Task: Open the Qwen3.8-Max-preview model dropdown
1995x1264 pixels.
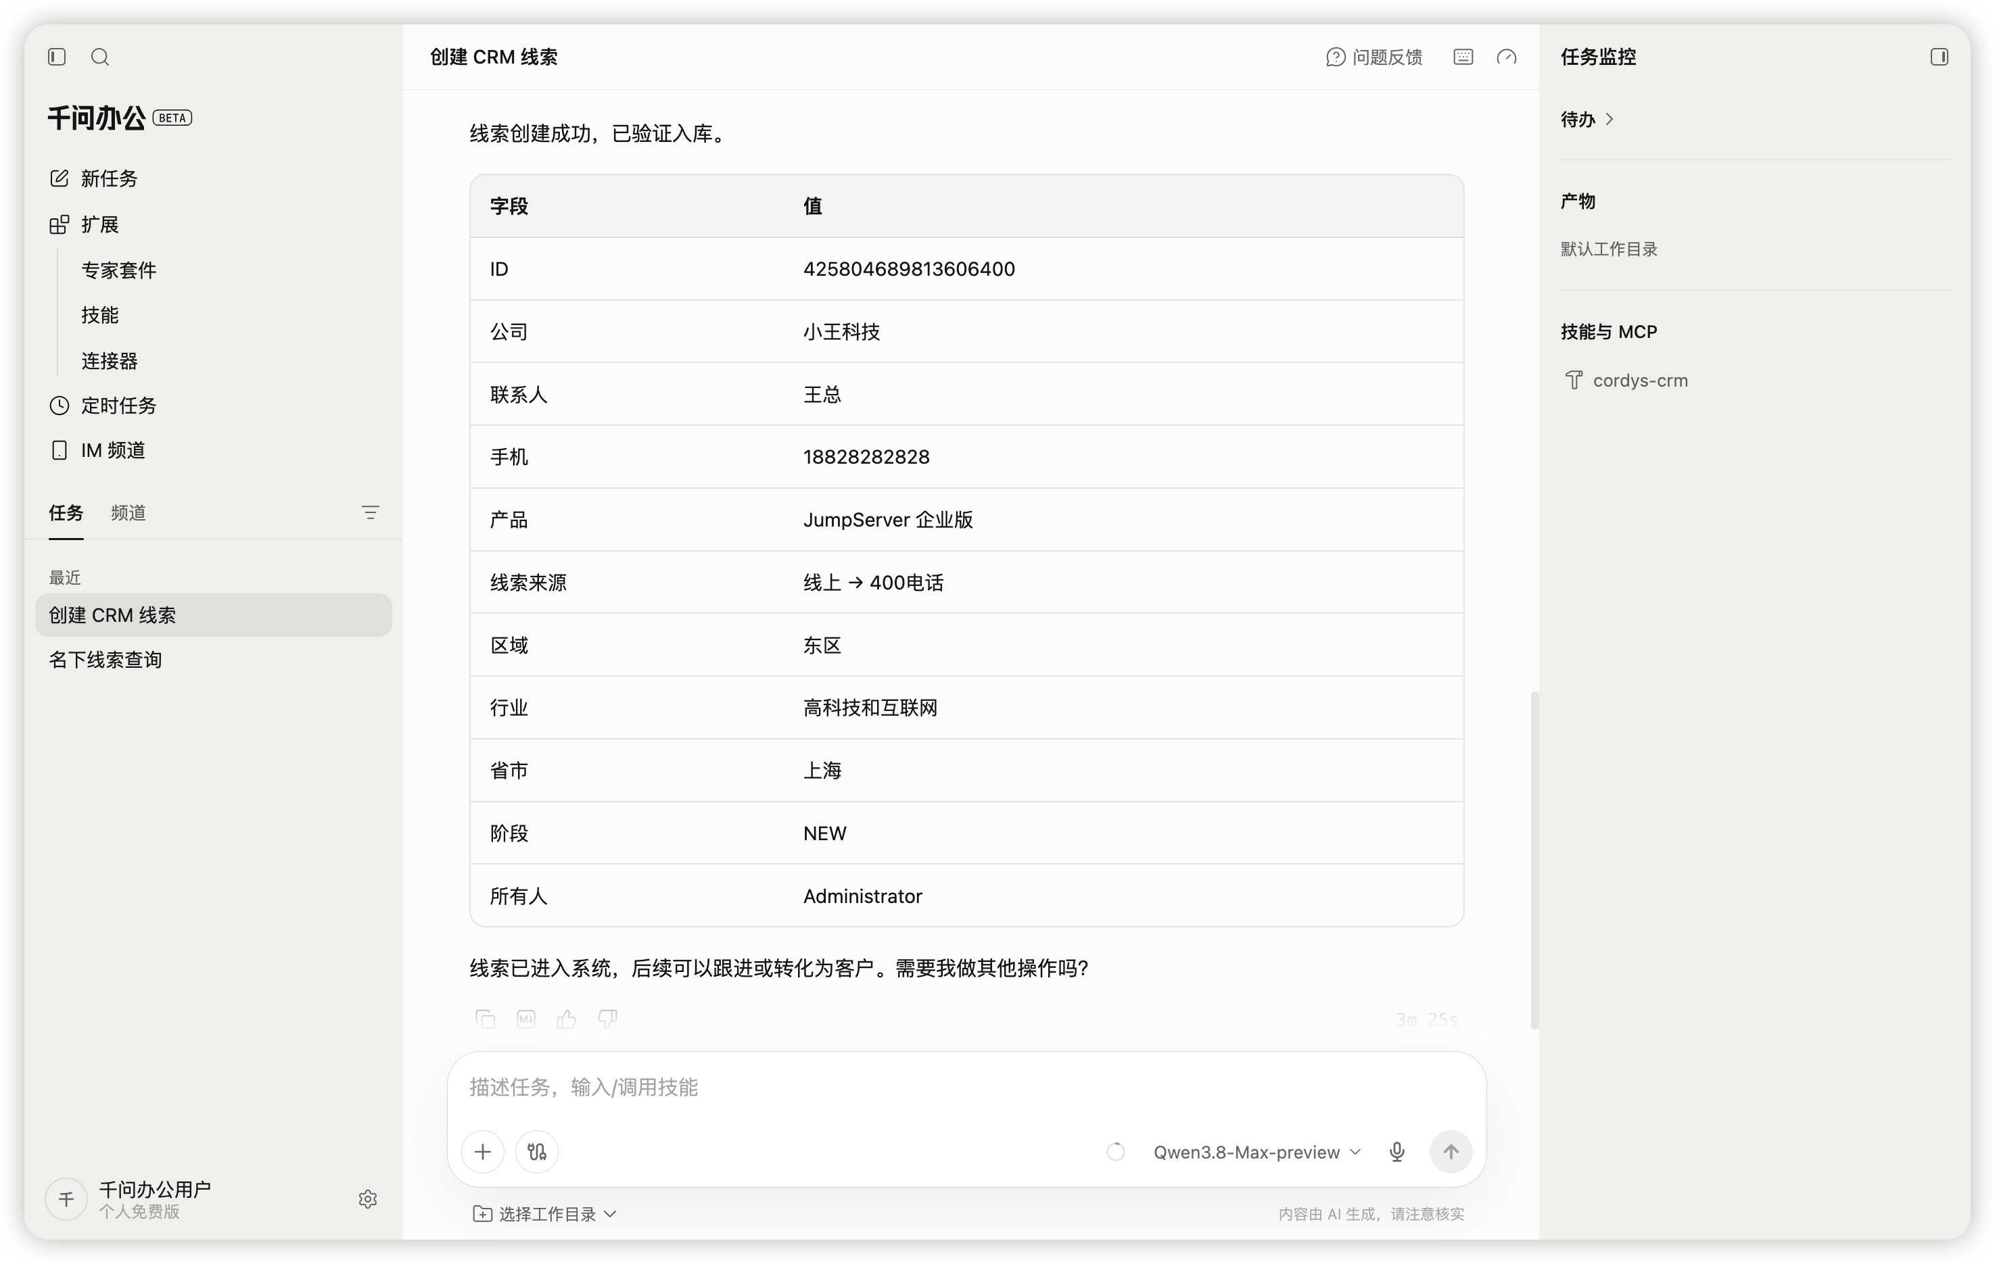Action: (x=1258, y=1151)
